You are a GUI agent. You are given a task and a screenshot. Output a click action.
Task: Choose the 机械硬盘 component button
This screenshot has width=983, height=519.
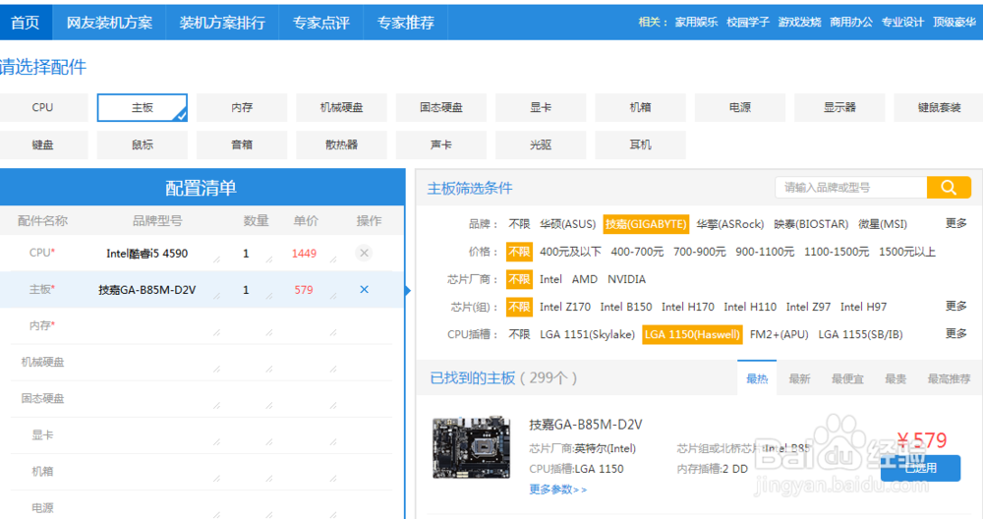click(x=342, y=108)
